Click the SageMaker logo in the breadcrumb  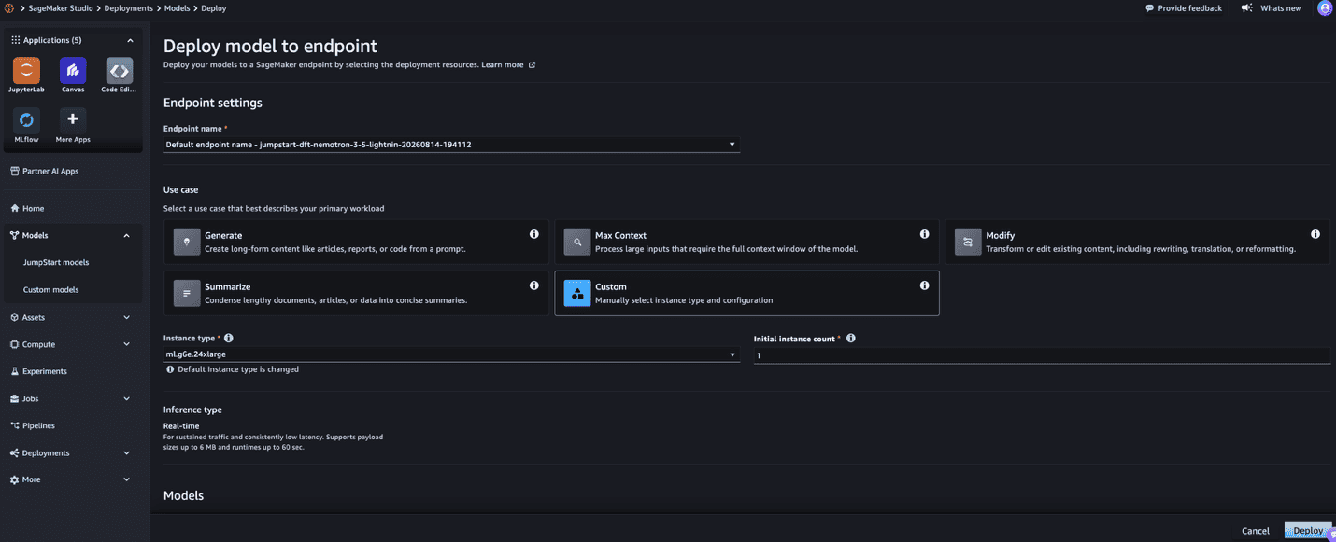pos(8,7)
